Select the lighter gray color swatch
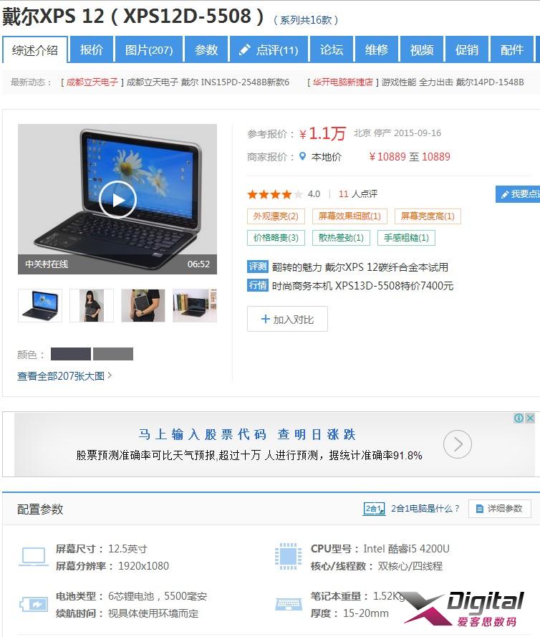The height and width of the screenshot is (637, 540). [x=113, y=354]
